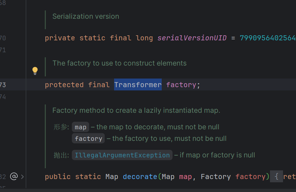
Task: Expand the fold chevron next to decorate method
Action: (x=22, y=177)
